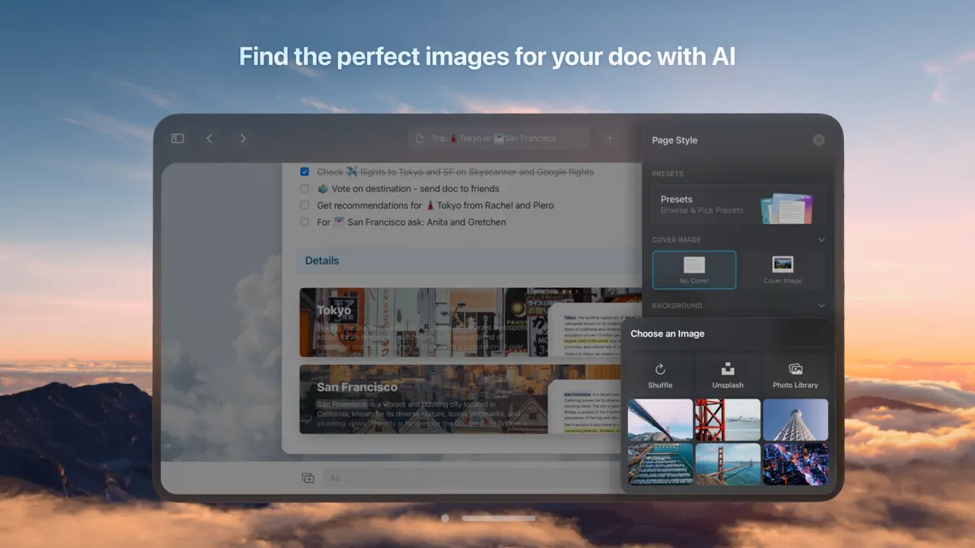Select the No Cover option

click(693, 270)
